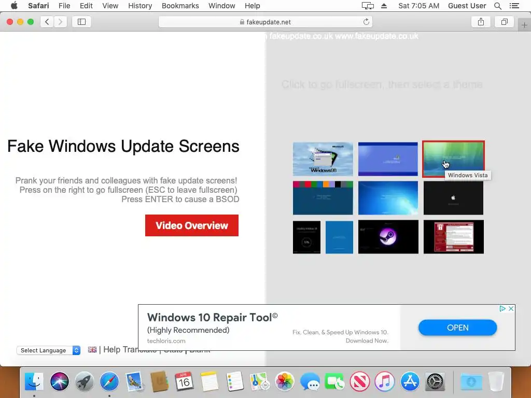This screenshot has width=531, height=398.
Task: Open the File menu
Action: [x=64, y=6]
